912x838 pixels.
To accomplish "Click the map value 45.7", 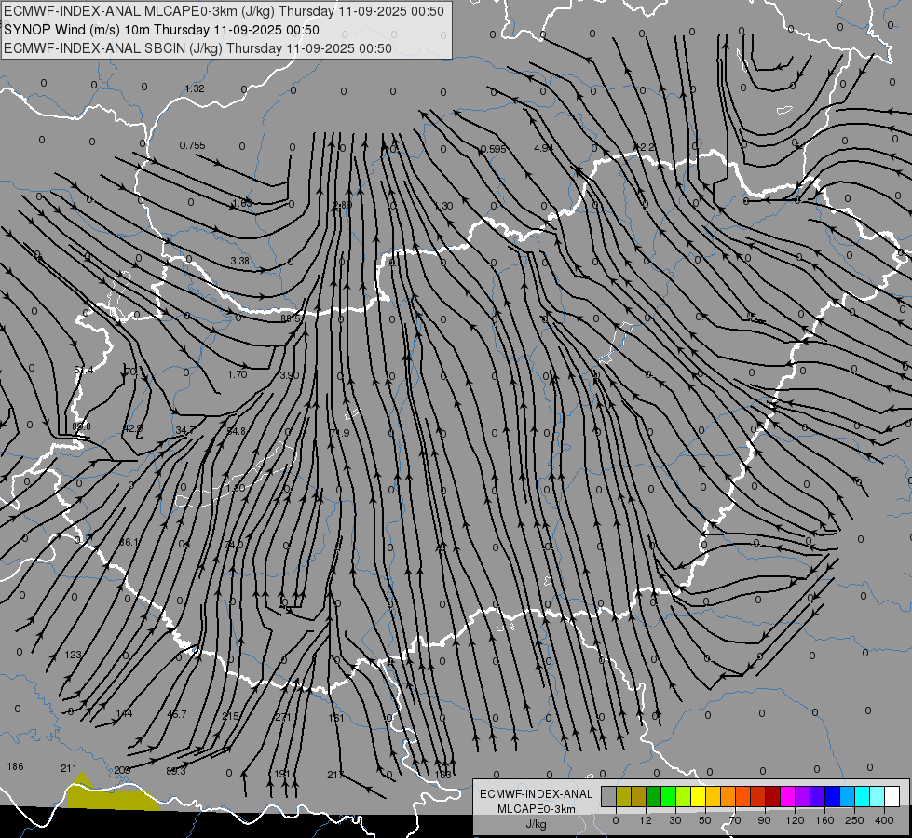I will (176, 714).
